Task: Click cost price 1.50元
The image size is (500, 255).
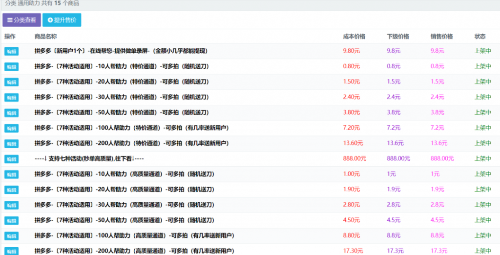Action: pyautogui.click(x=352, y=81)
